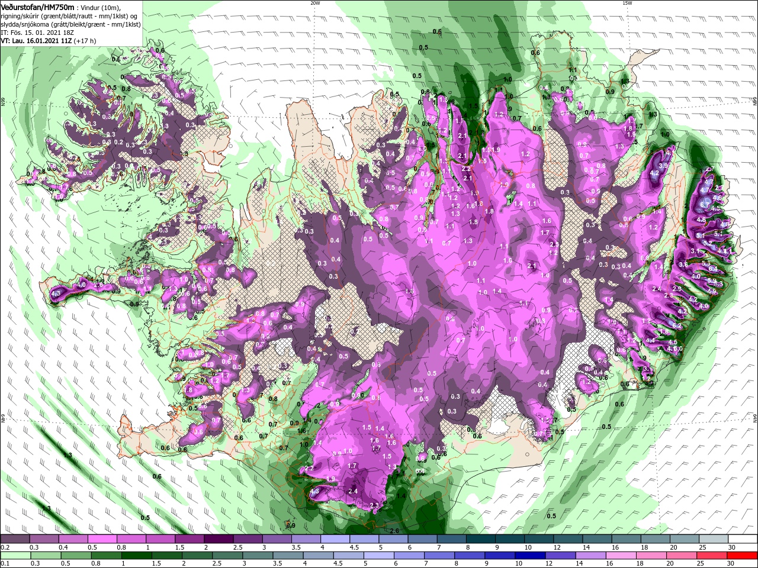Viewport: 758px width, 568px height.
Task: Select lavender snow scale swatch starting at 4
Action: pos(335,539)
